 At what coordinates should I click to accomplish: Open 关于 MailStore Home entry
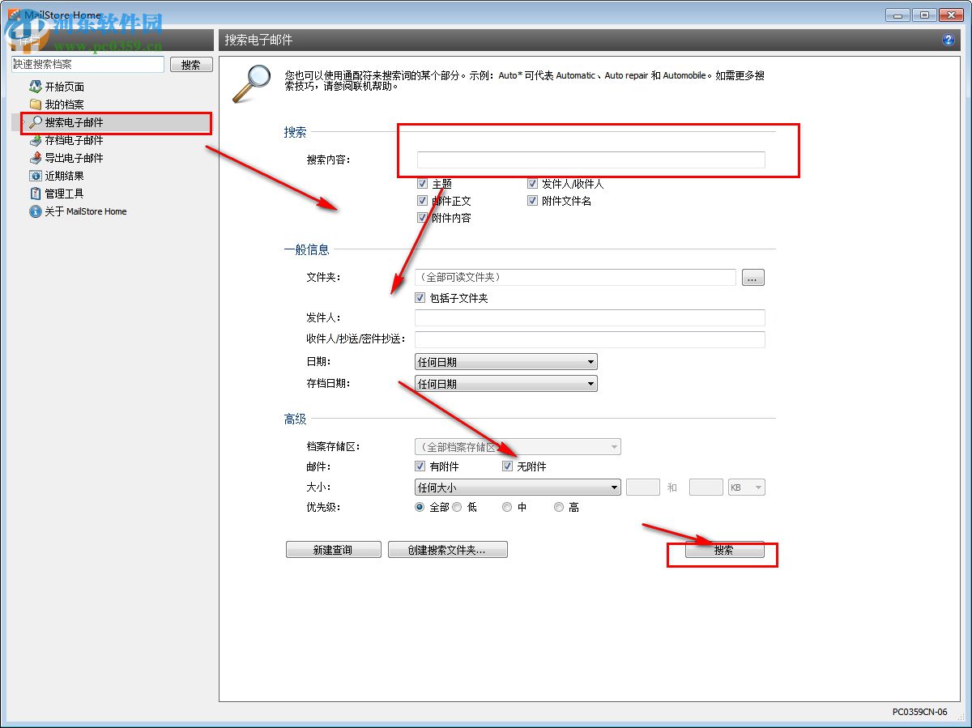pos(86,211)
